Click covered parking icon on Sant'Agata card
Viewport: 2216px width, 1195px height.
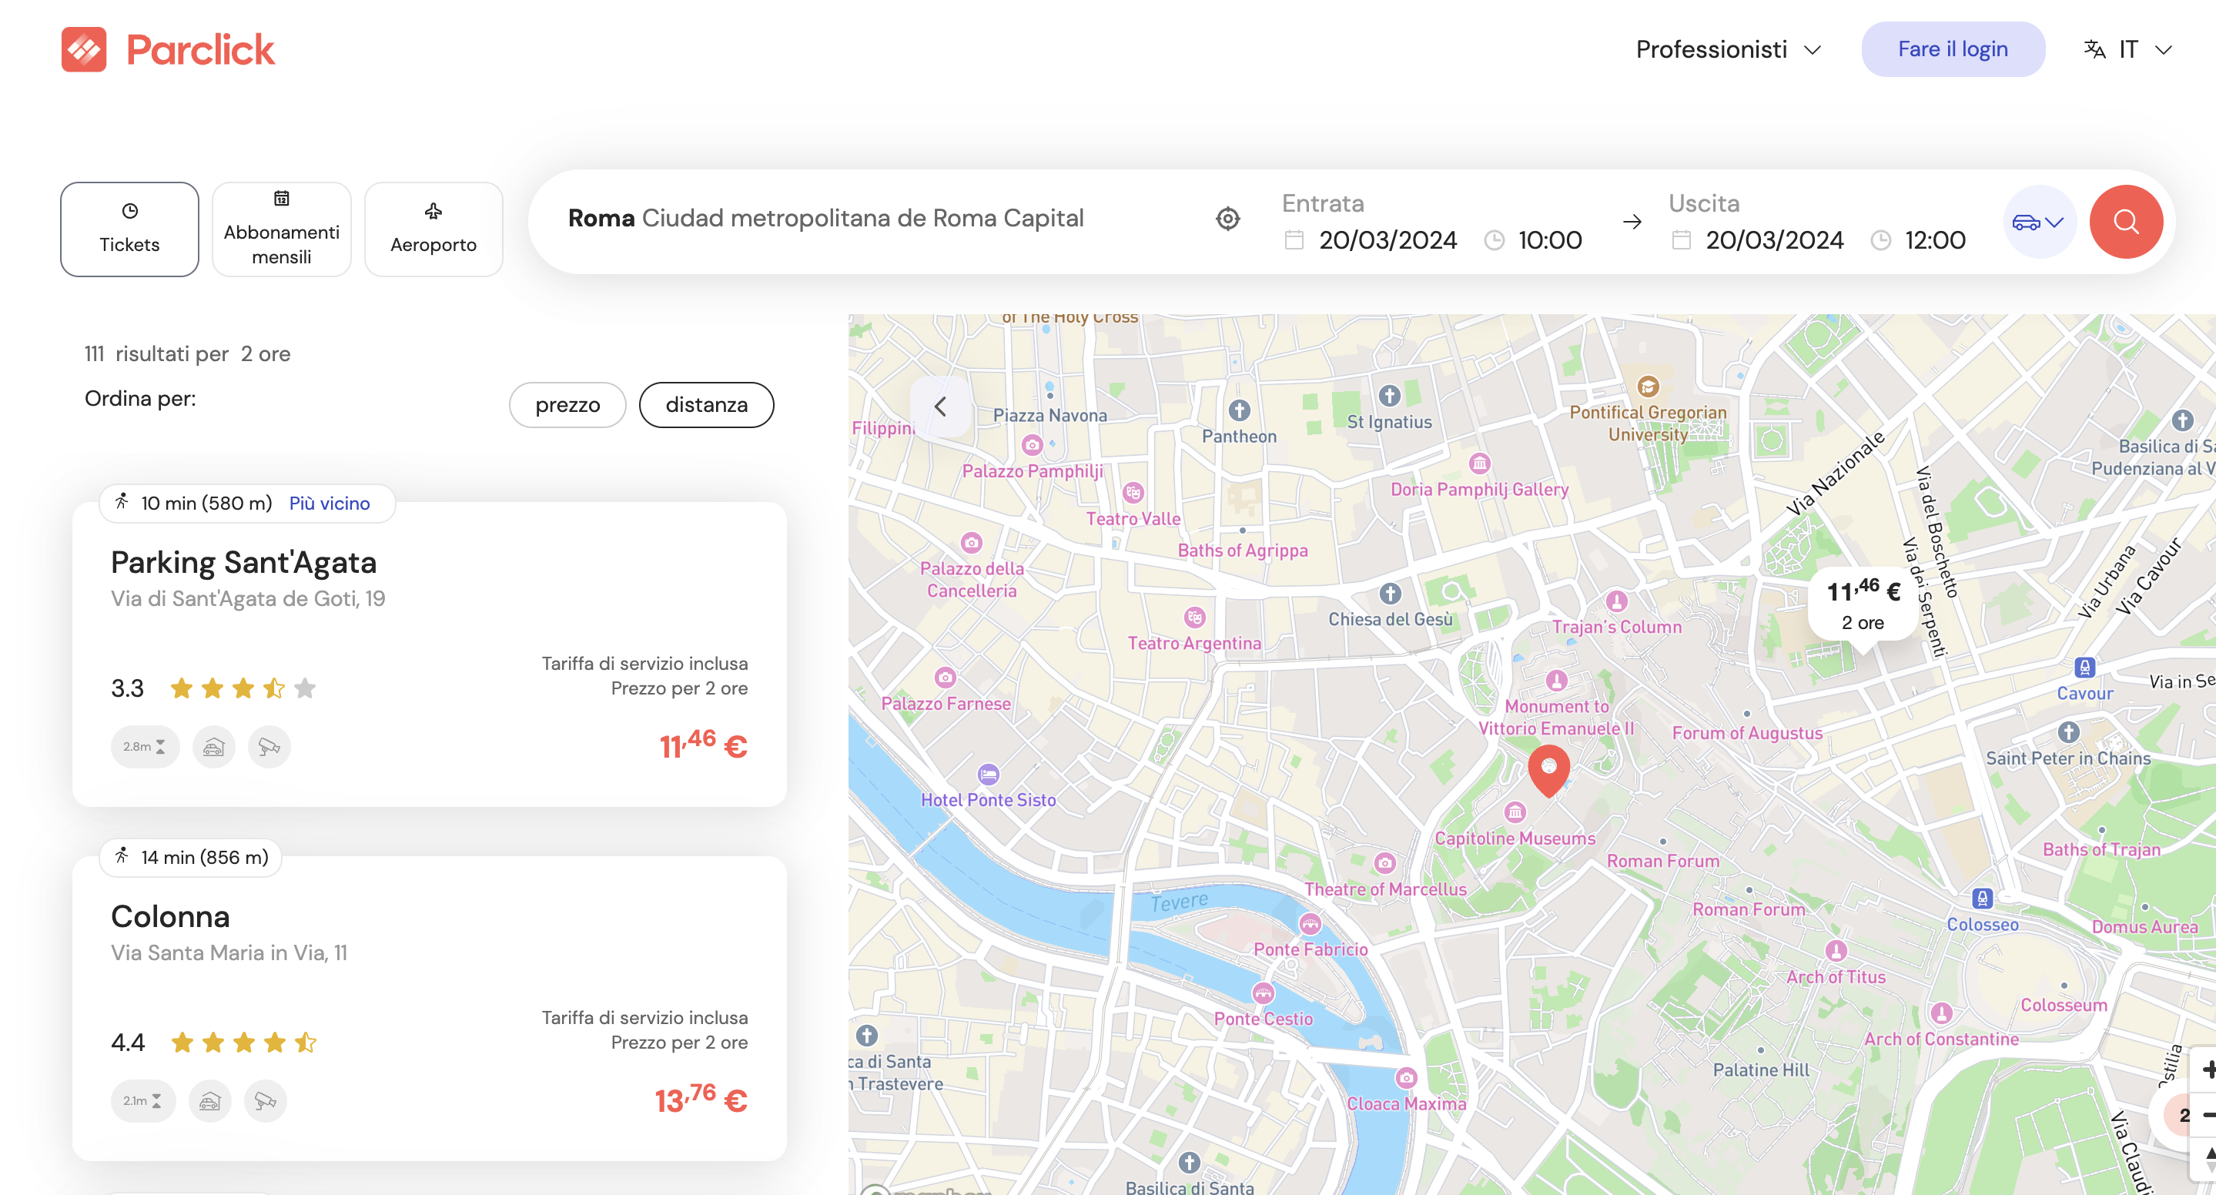point(213,746)
